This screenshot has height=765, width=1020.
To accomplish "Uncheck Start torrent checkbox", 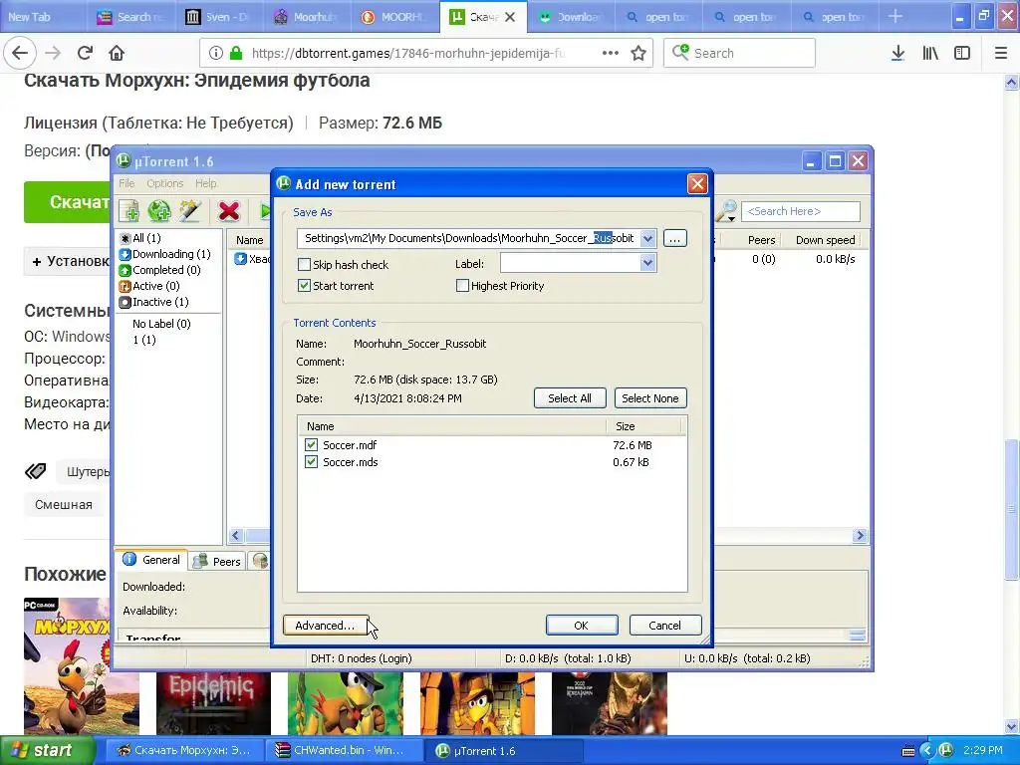I will pyautogui.click(x=304, y=286).
